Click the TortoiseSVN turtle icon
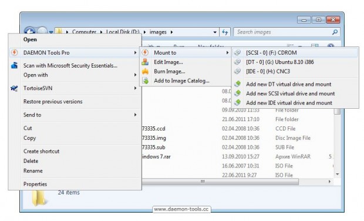The width and height of the screenshot is (364, 221). click(x=15, y=88)
